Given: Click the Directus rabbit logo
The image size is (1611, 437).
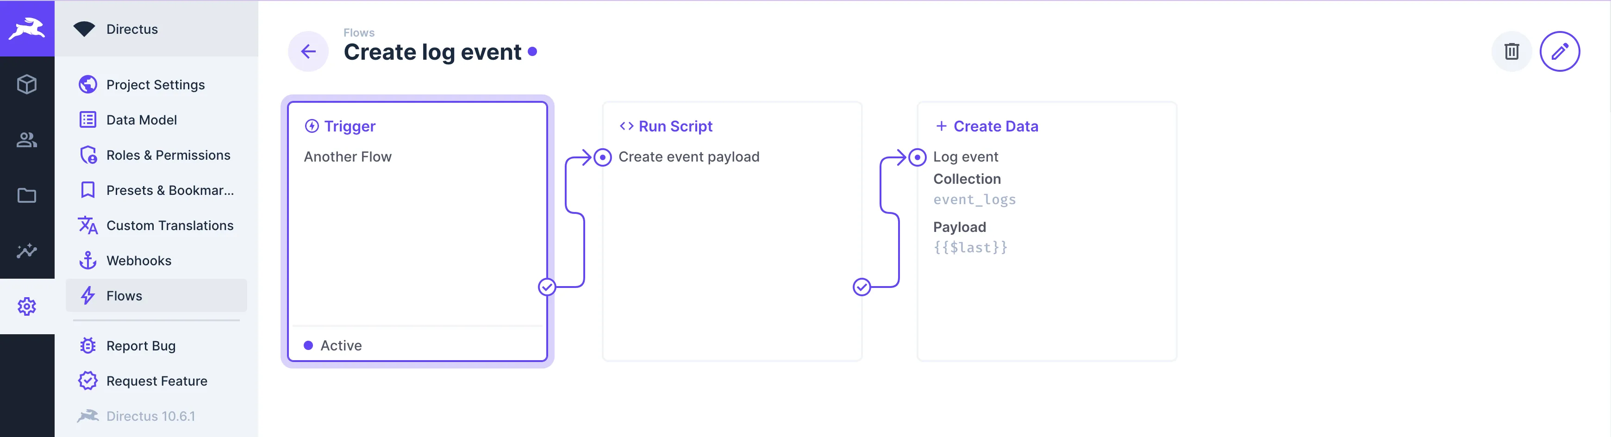Looking at the screenshot, I should [x=27, y=27].
